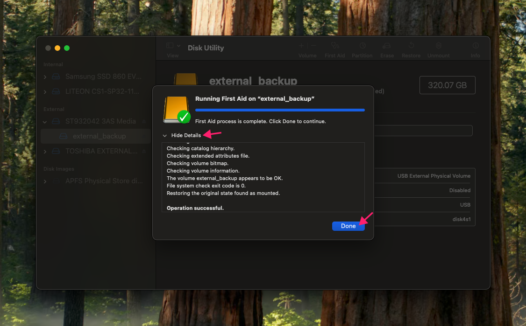
Task: Eject ST932042 3AS Media disk
Action: [144, 121]
